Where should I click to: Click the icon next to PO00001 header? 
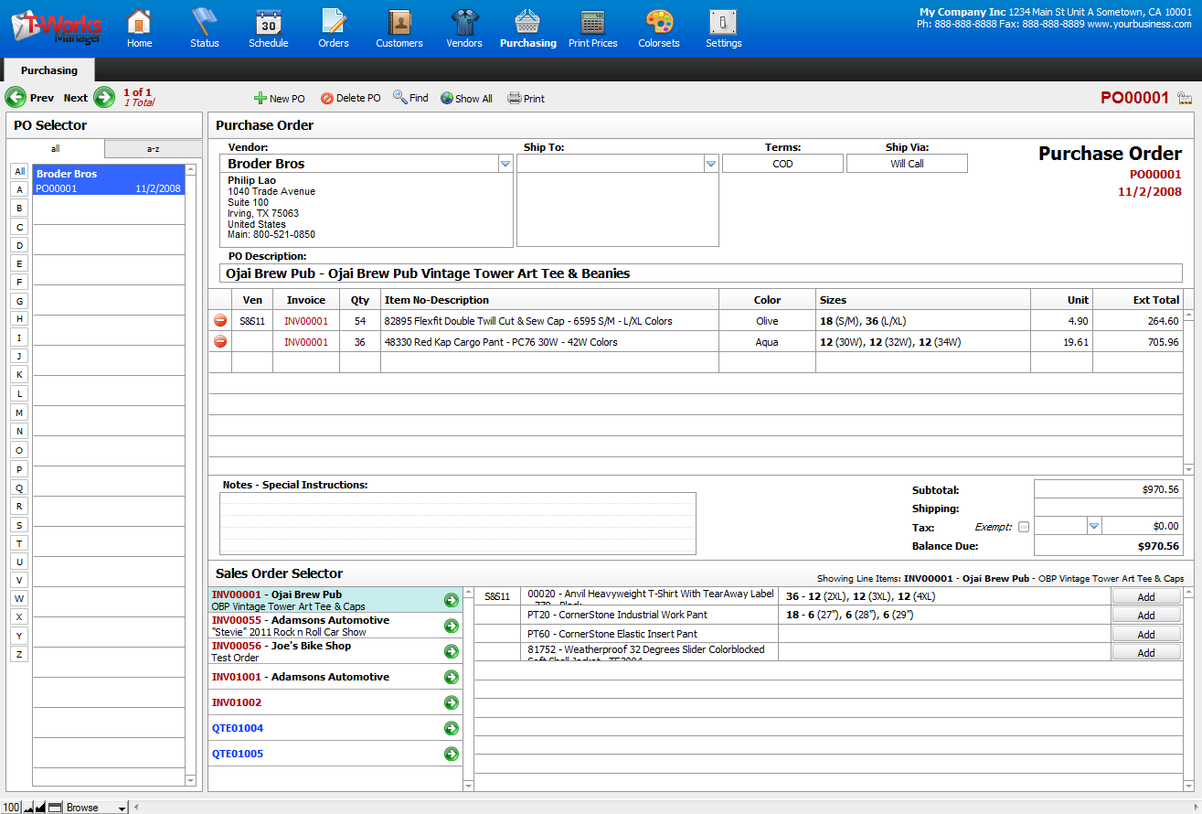point(1184,98)
